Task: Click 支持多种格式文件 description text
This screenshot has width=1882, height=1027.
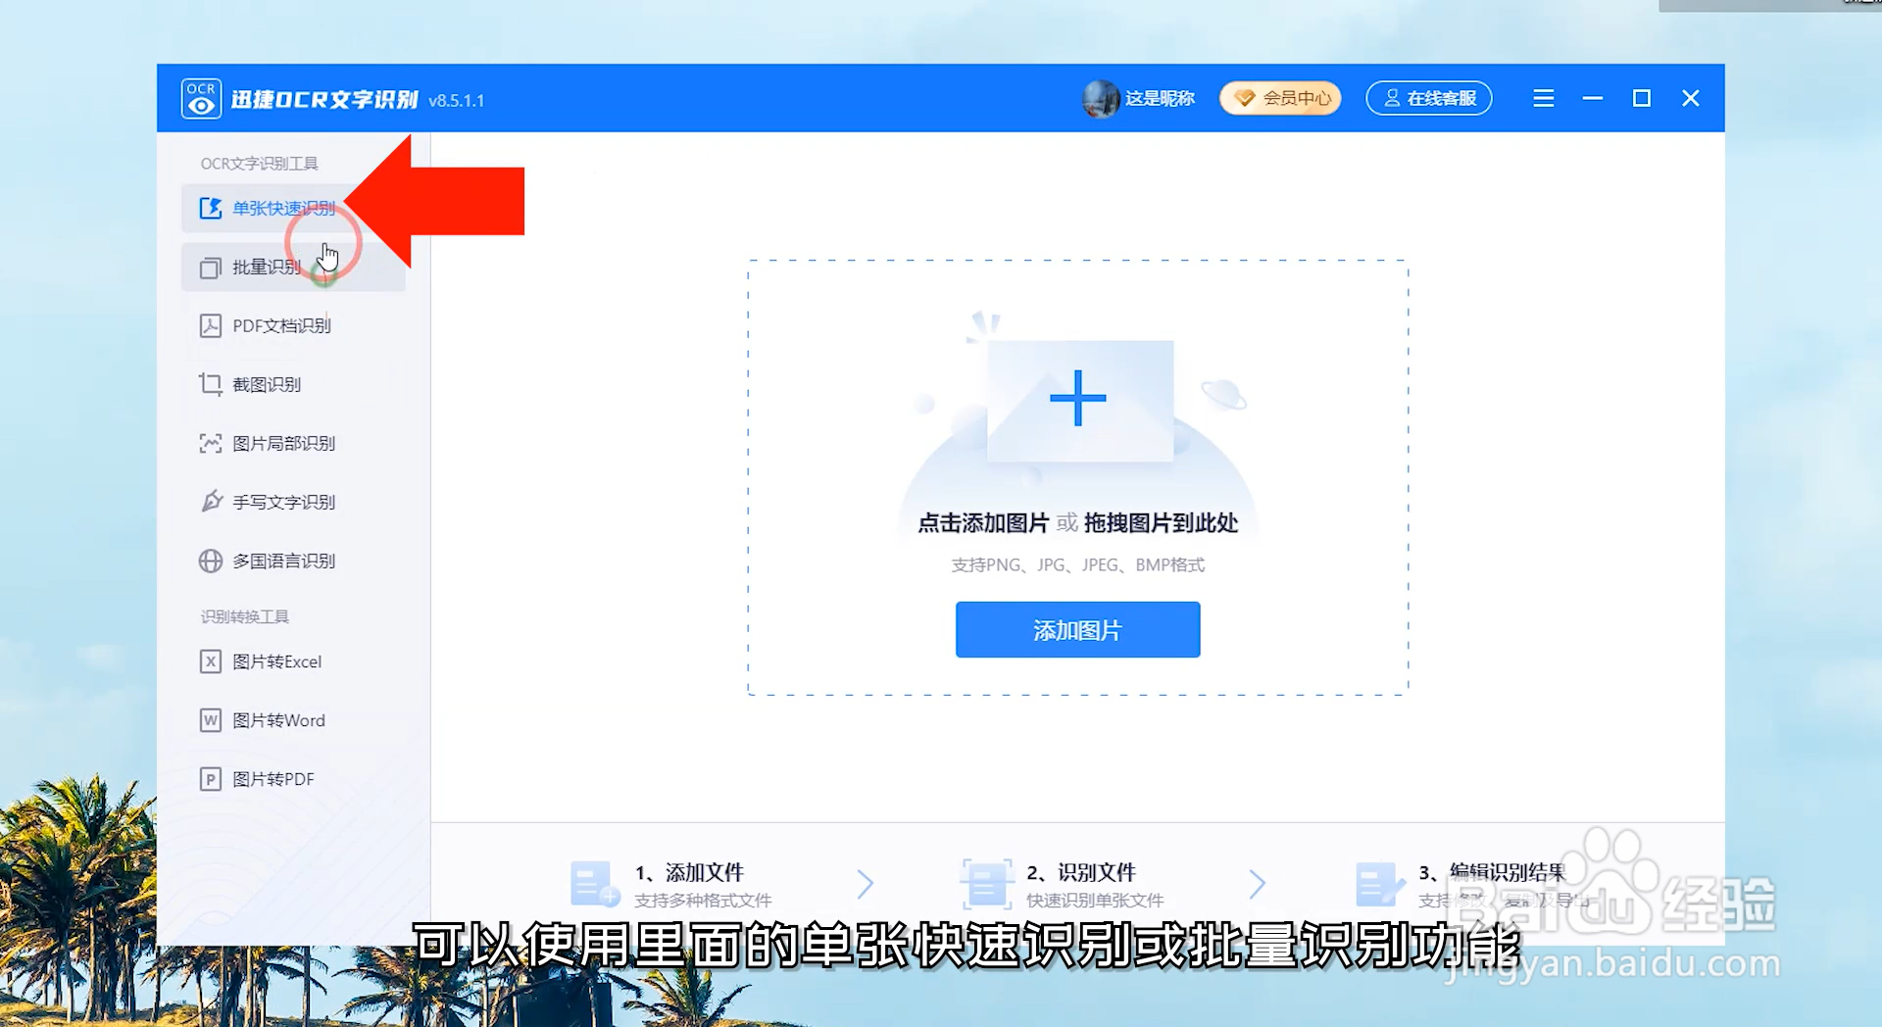Action: tap(703, 901)
